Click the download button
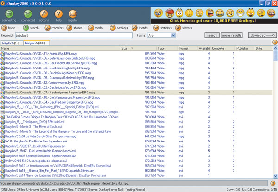 click(263, 35)
